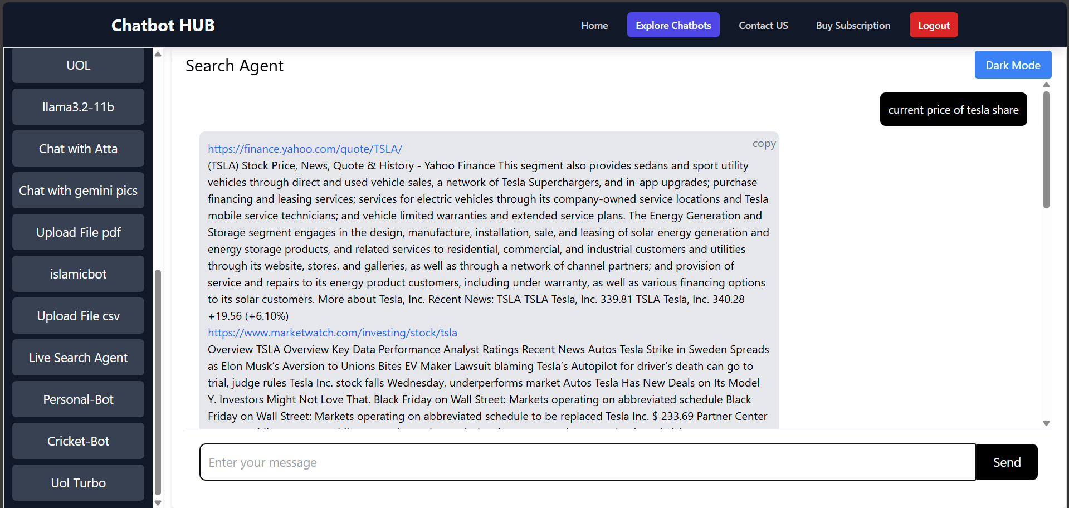Open the Home nav link

click(594, 25)
